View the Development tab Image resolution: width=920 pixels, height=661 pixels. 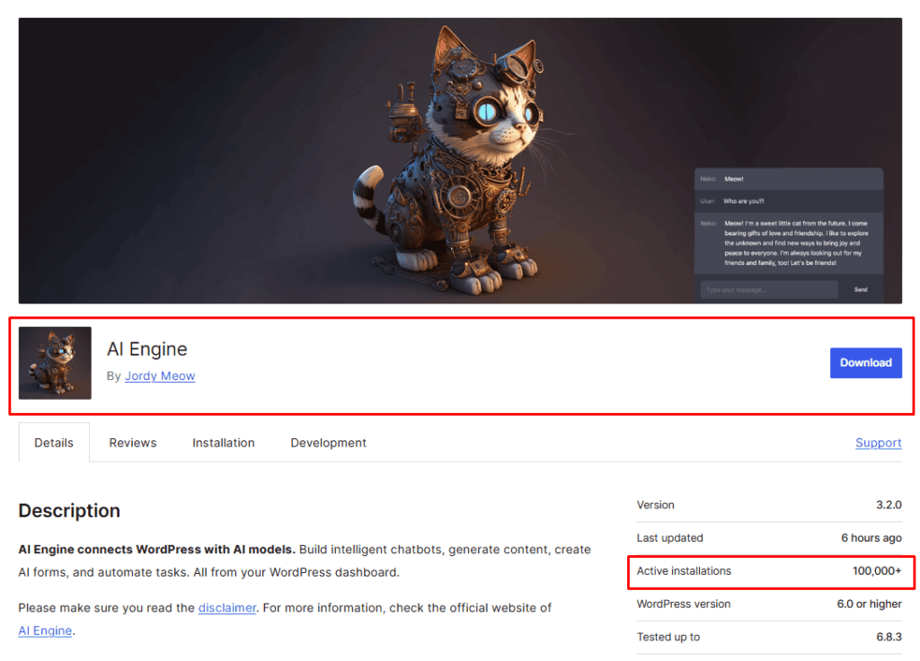[x=328, y=442]
